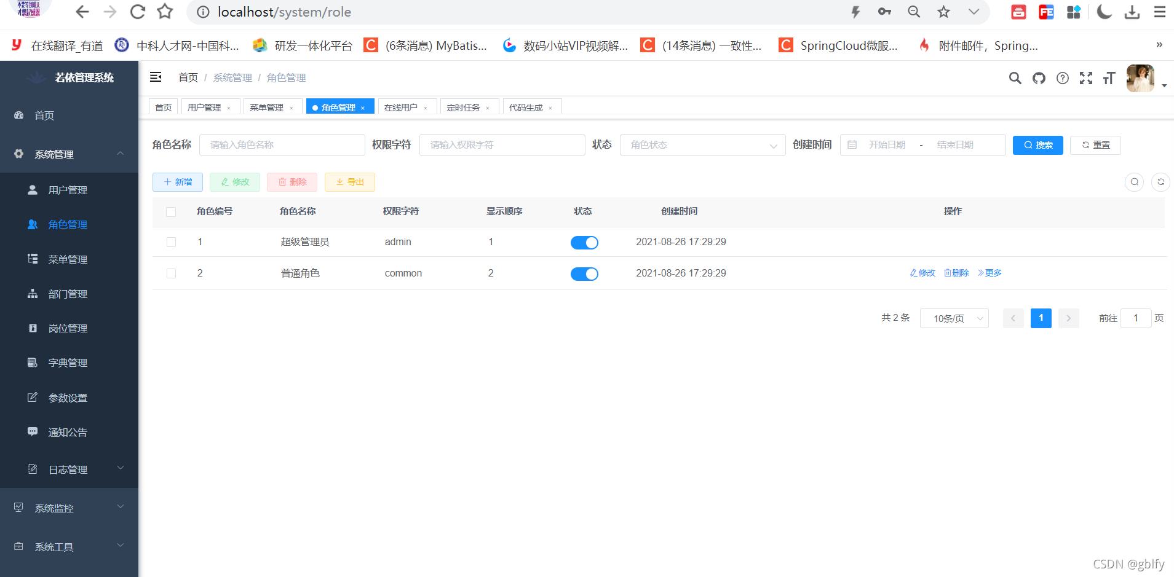Screen dimensions: 1174x577
Task: Click the GitHub icon in the header
Action: 1039,78
